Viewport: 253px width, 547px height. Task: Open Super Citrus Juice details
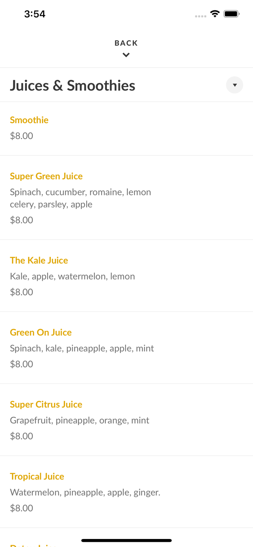coord(46,404)
